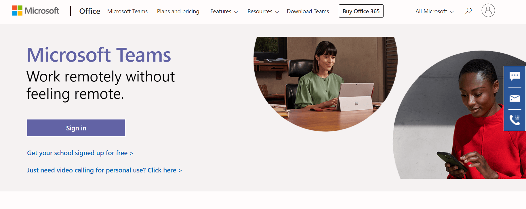Expand the Resources dropdown menu
The width and height of the screenshot is (526, 209).
point(263,12)
